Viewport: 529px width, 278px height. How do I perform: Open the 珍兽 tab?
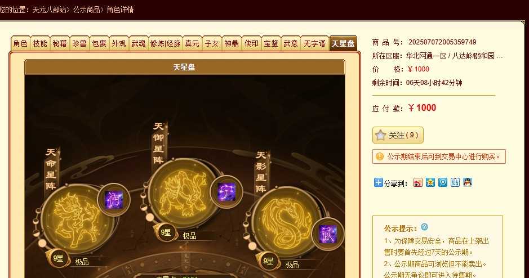79,43
